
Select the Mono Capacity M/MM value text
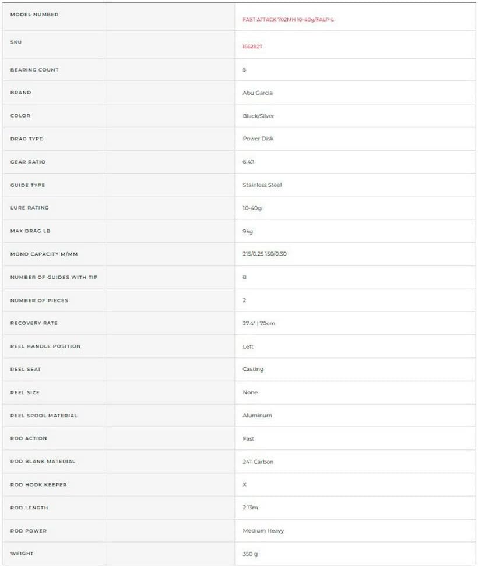tap(265, 254)
